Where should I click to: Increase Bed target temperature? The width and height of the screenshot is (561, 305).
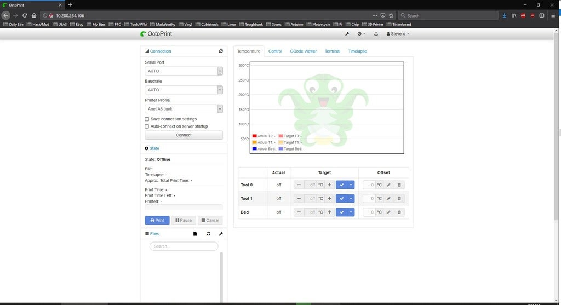[x=329, y=212]
